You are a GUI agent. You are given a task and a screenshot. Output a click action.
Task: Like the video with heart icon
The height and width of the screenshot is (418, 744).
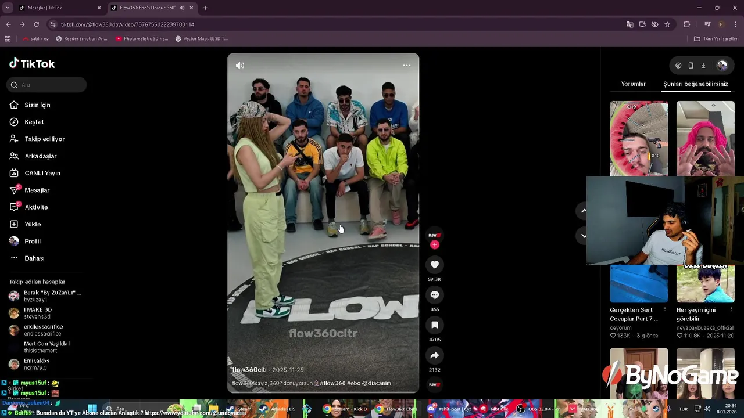click(434, 265)
